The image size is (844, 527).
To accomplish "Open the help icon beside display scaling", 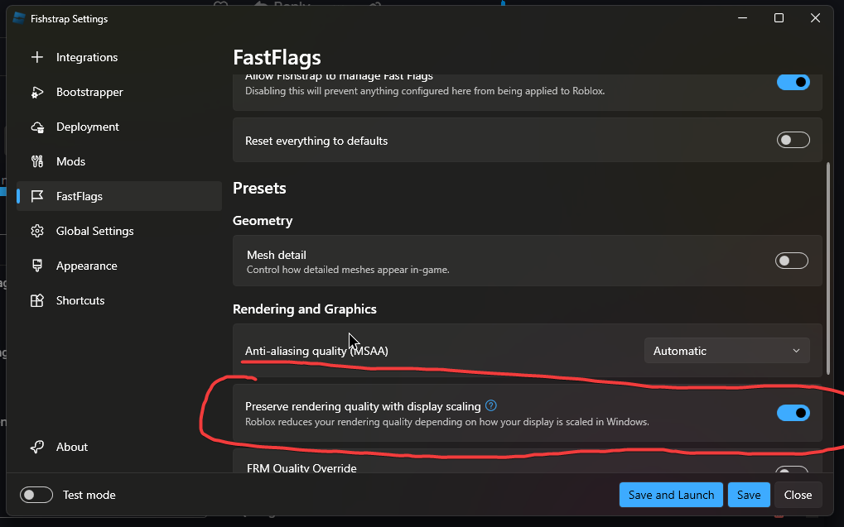I will [x=491, y=405].
